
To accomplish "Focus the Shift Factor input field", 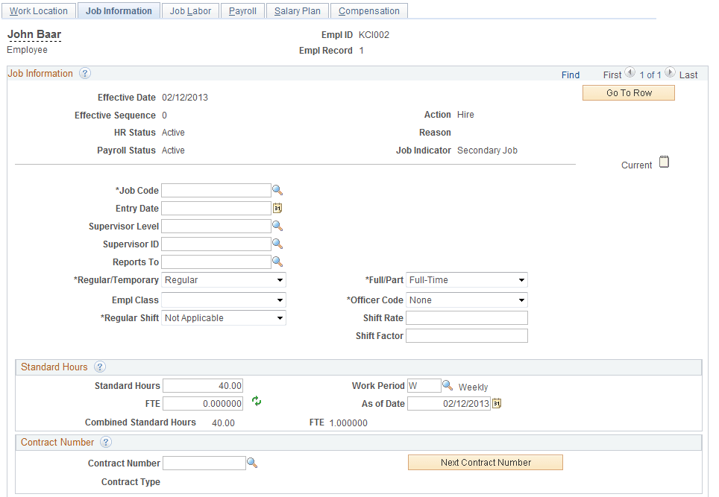I will 467,336.
